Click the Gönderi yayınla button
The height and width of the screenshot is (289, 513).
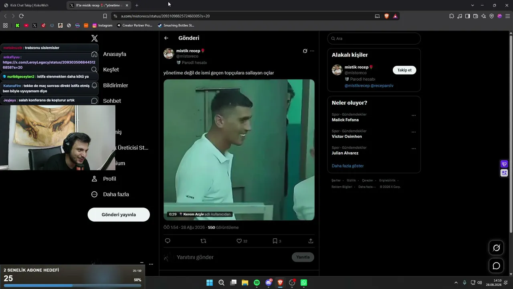pyautogui.click(x=119, y=214)
